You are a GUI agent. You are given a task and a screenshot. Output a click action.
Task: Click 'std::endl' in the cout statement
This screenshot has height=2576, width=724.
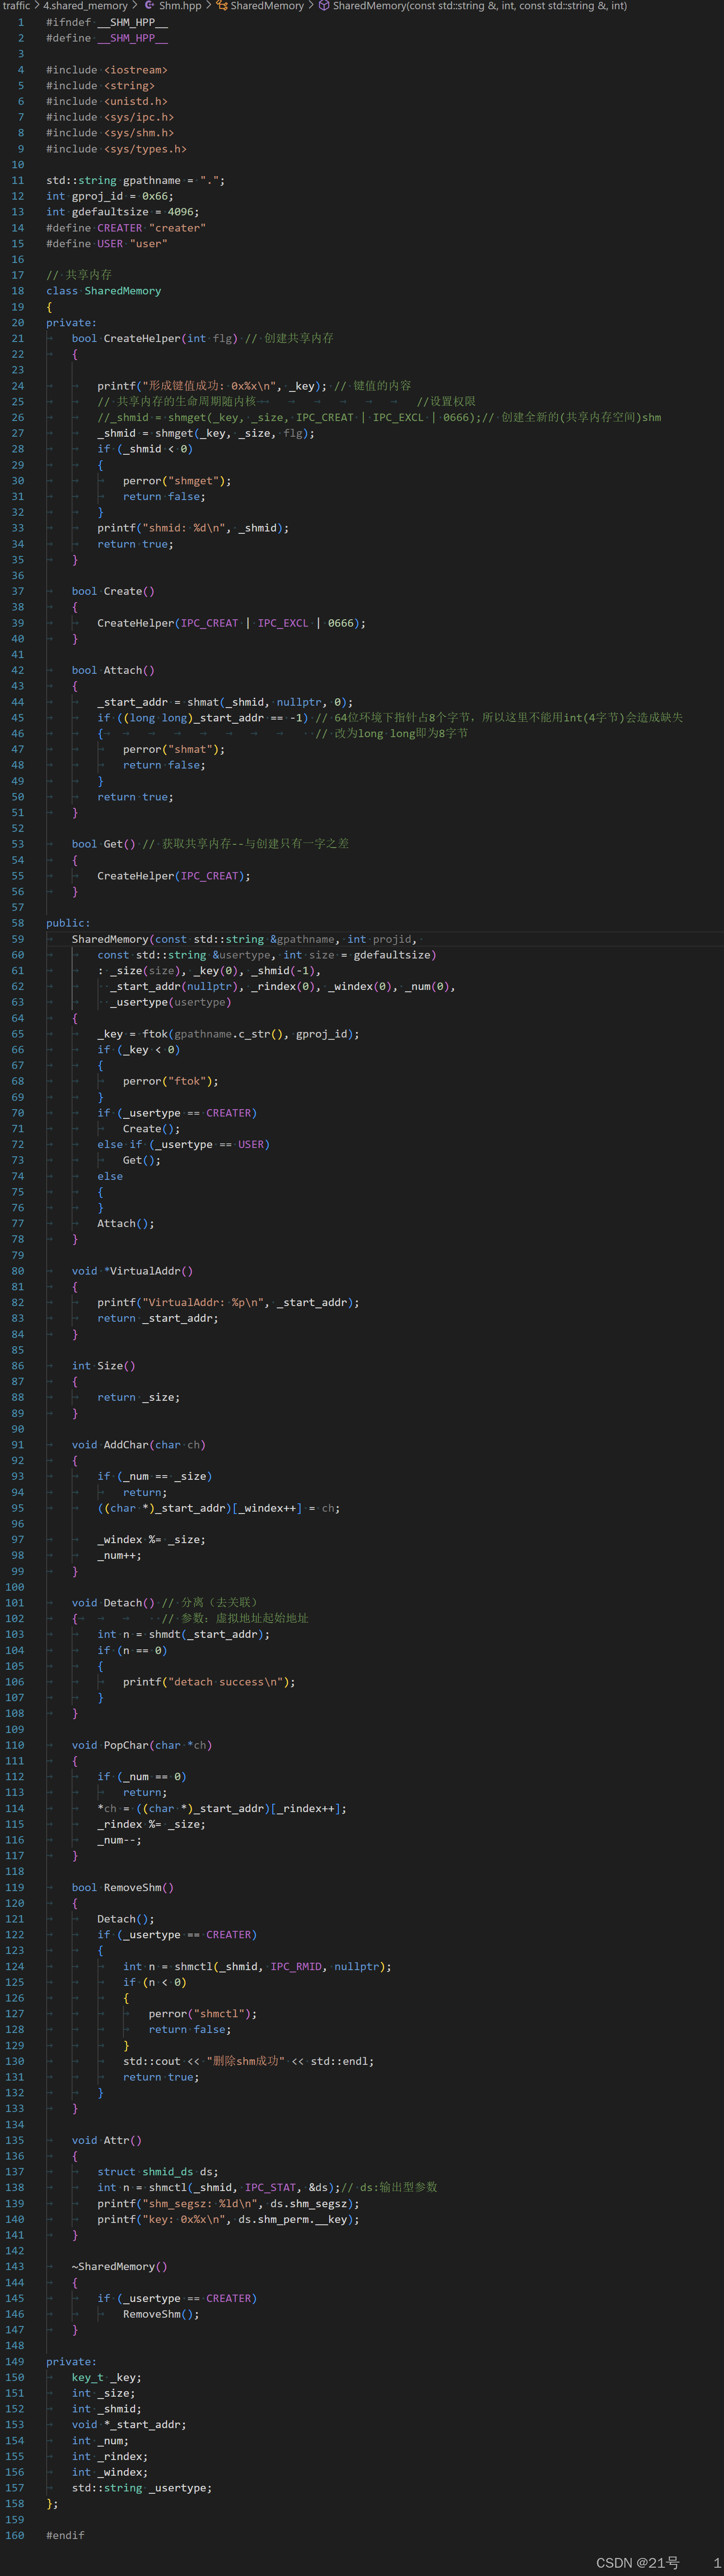340,2061
